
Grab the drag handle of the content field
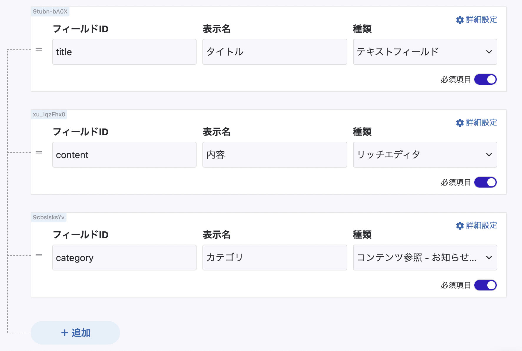point(39,153)
